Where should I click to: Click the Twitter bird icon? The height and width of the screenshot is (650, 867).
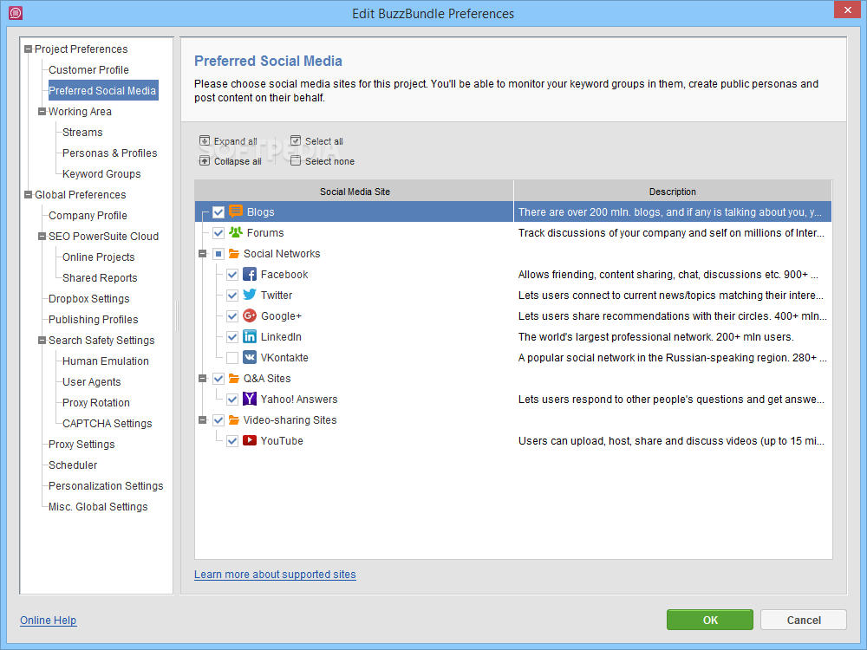tap(250, 296)
